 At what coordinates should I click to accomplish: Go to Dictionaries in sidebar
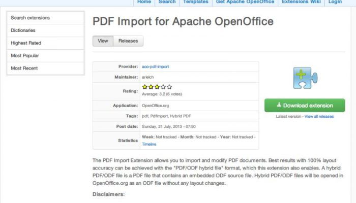(x=46, y=30)
